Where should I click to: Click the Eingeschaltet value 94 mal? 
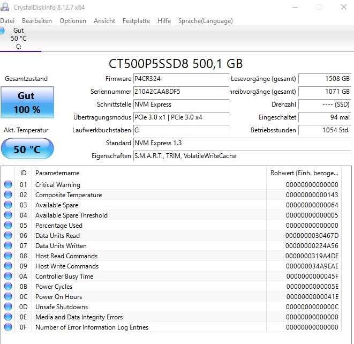pos(325,117)
